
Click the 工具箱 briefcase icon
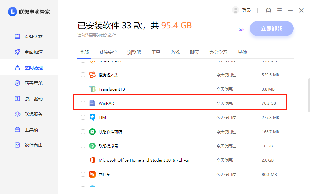pyautogui.click(x=17, y=130)
